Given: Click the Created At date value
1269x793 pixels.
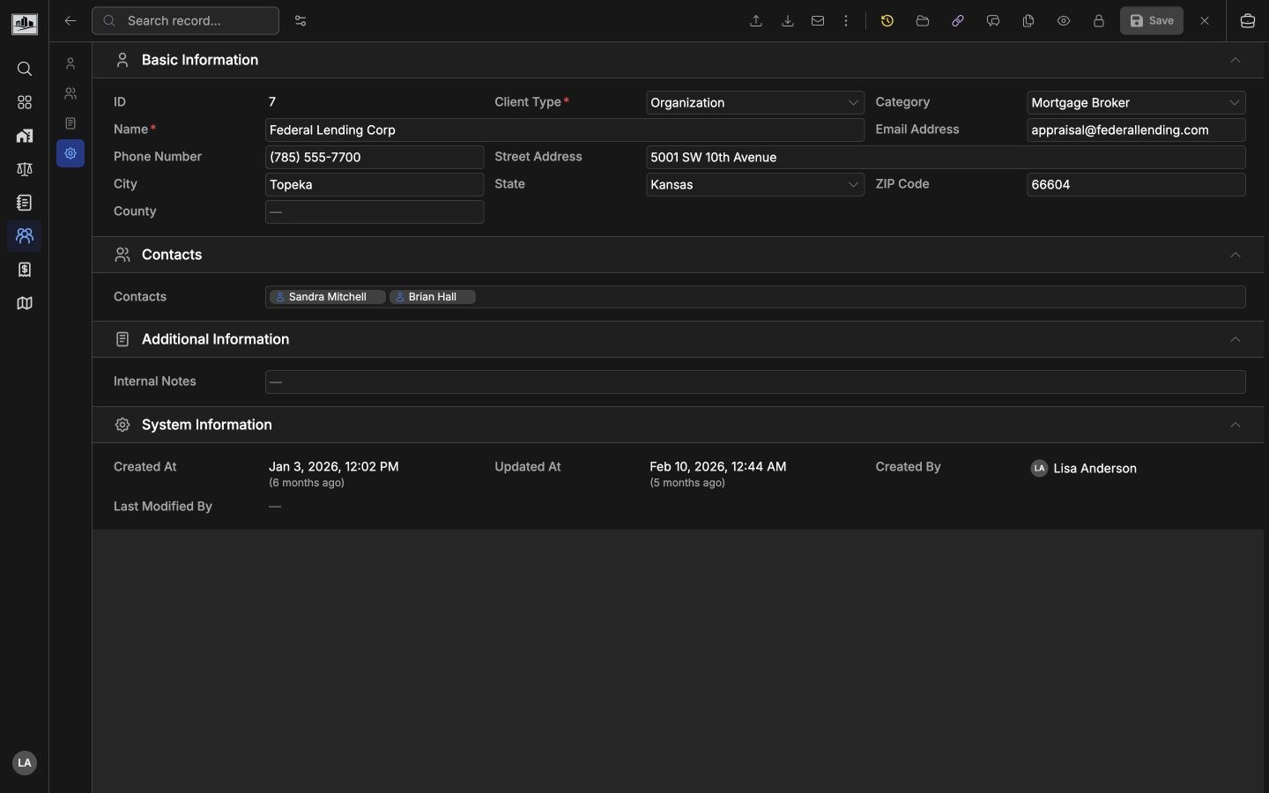Looking at the screenshot, I should click(334, 467).
